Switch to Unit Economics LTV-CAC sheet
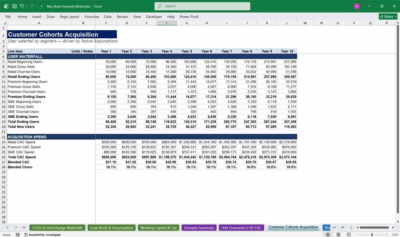This screenshot has height=237, width=400. coord(241,228)
